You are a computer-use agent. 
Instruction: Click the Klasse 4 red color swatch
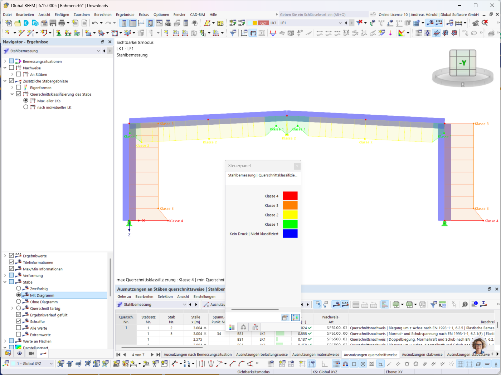pos(290,196)
